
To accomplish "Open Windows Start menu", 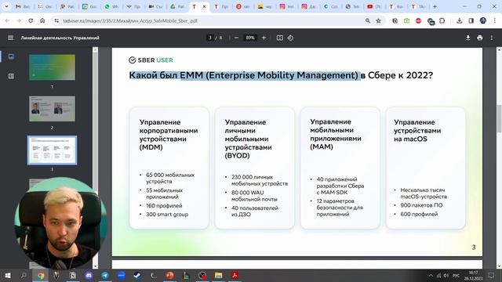I will (x=8, y=275).
